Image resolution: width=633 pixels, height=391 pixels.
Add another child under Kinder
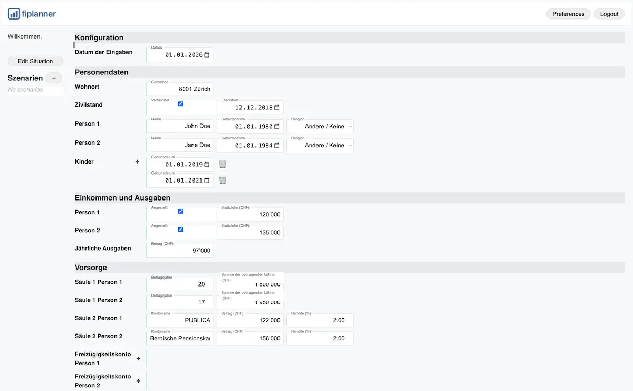pos(137,161)
